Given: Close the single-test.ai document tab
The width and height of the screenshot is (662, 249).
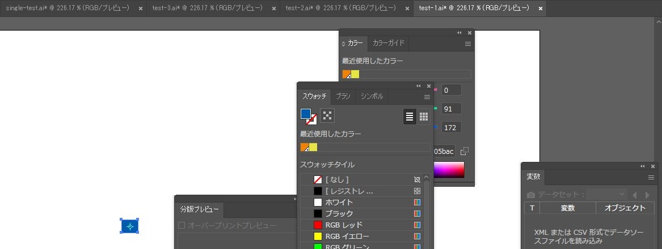Looking at the screenshot, I should (x=141, y=8).
